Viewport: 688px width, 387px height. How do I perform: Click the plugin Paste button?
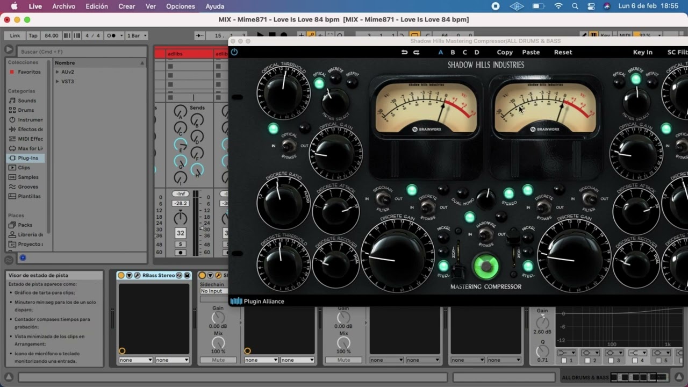tap(531, 52)
